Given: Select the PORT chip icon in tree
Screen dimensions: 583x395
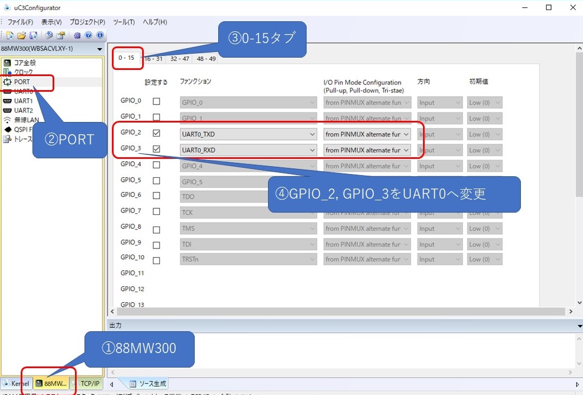Looking at the screenshot, I should point(7,82).
